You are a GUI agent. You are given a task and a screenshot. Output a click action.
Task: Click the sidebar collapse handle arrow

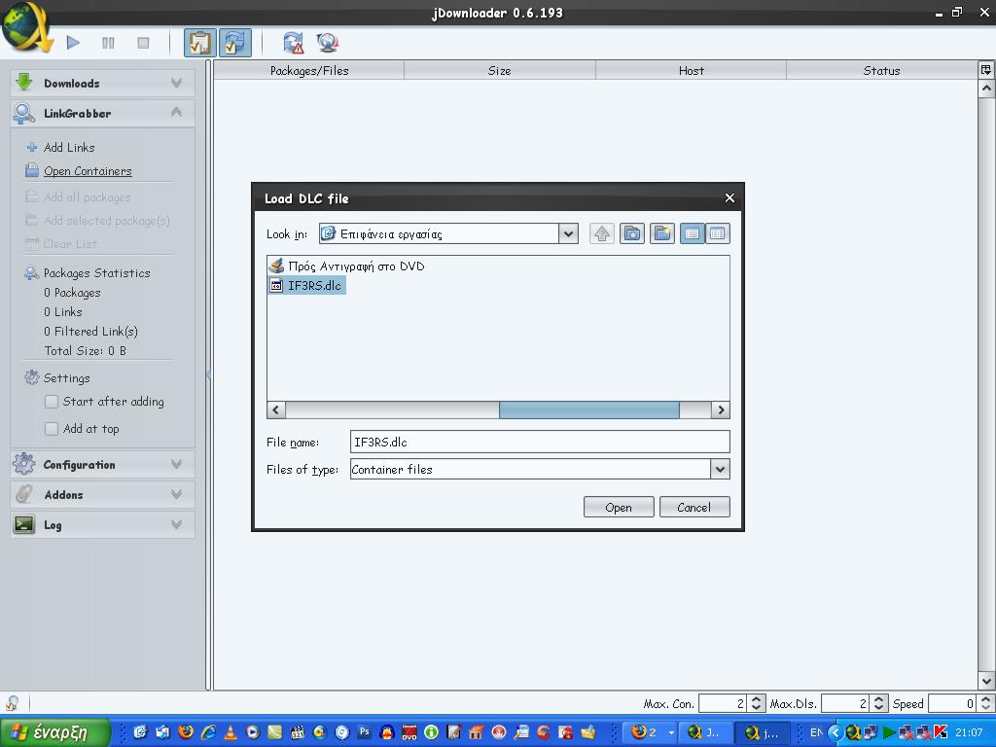[x=208, y=374]
